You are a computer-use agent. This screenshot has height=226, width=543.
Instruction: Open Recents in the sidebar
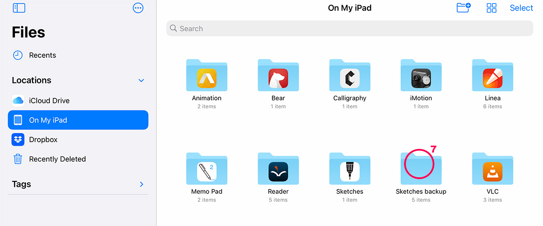point(78,55)
